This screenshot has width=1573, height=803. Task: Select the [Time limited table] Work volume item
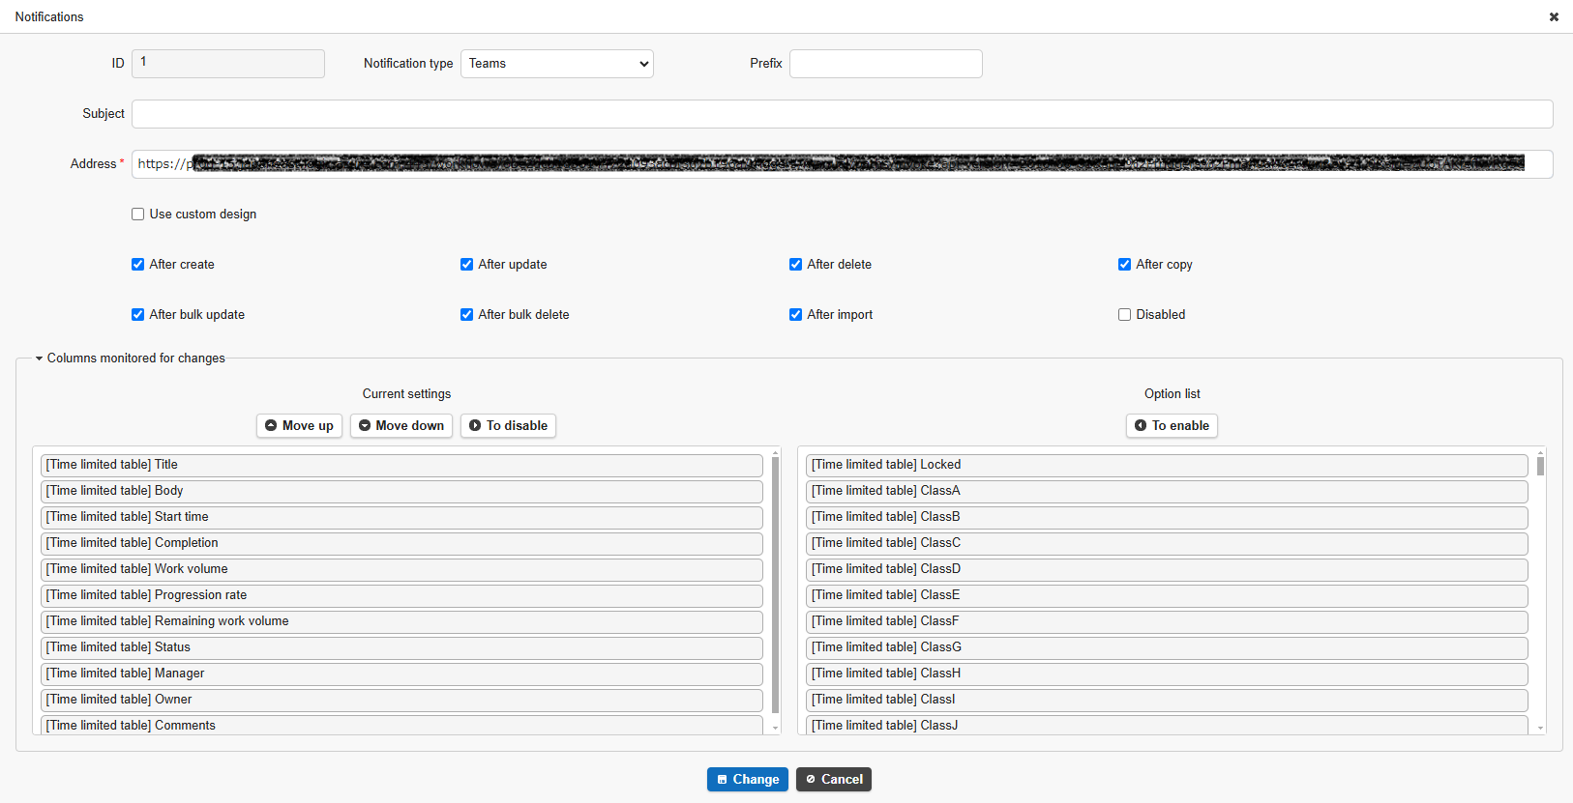tap(401, 569)
